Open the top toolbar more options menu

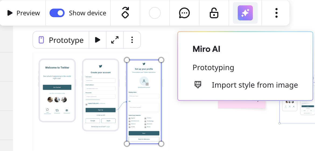276,13
